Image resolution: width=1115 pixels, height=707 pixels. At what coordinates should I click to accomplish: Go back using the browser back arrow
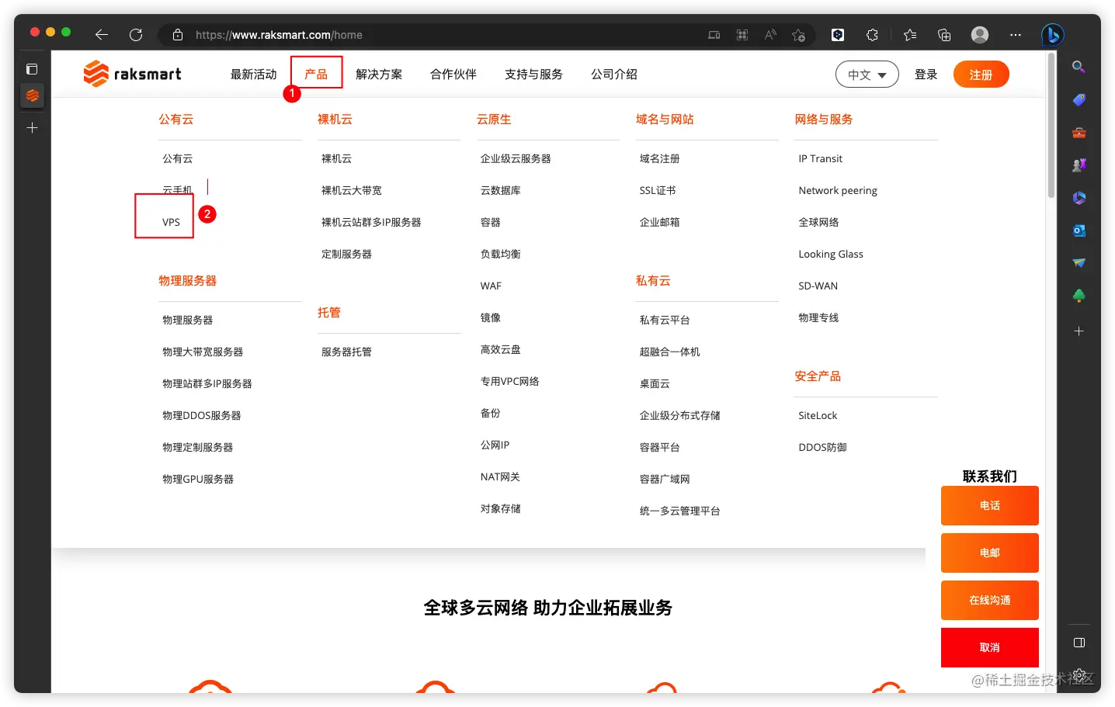[101, 35]
